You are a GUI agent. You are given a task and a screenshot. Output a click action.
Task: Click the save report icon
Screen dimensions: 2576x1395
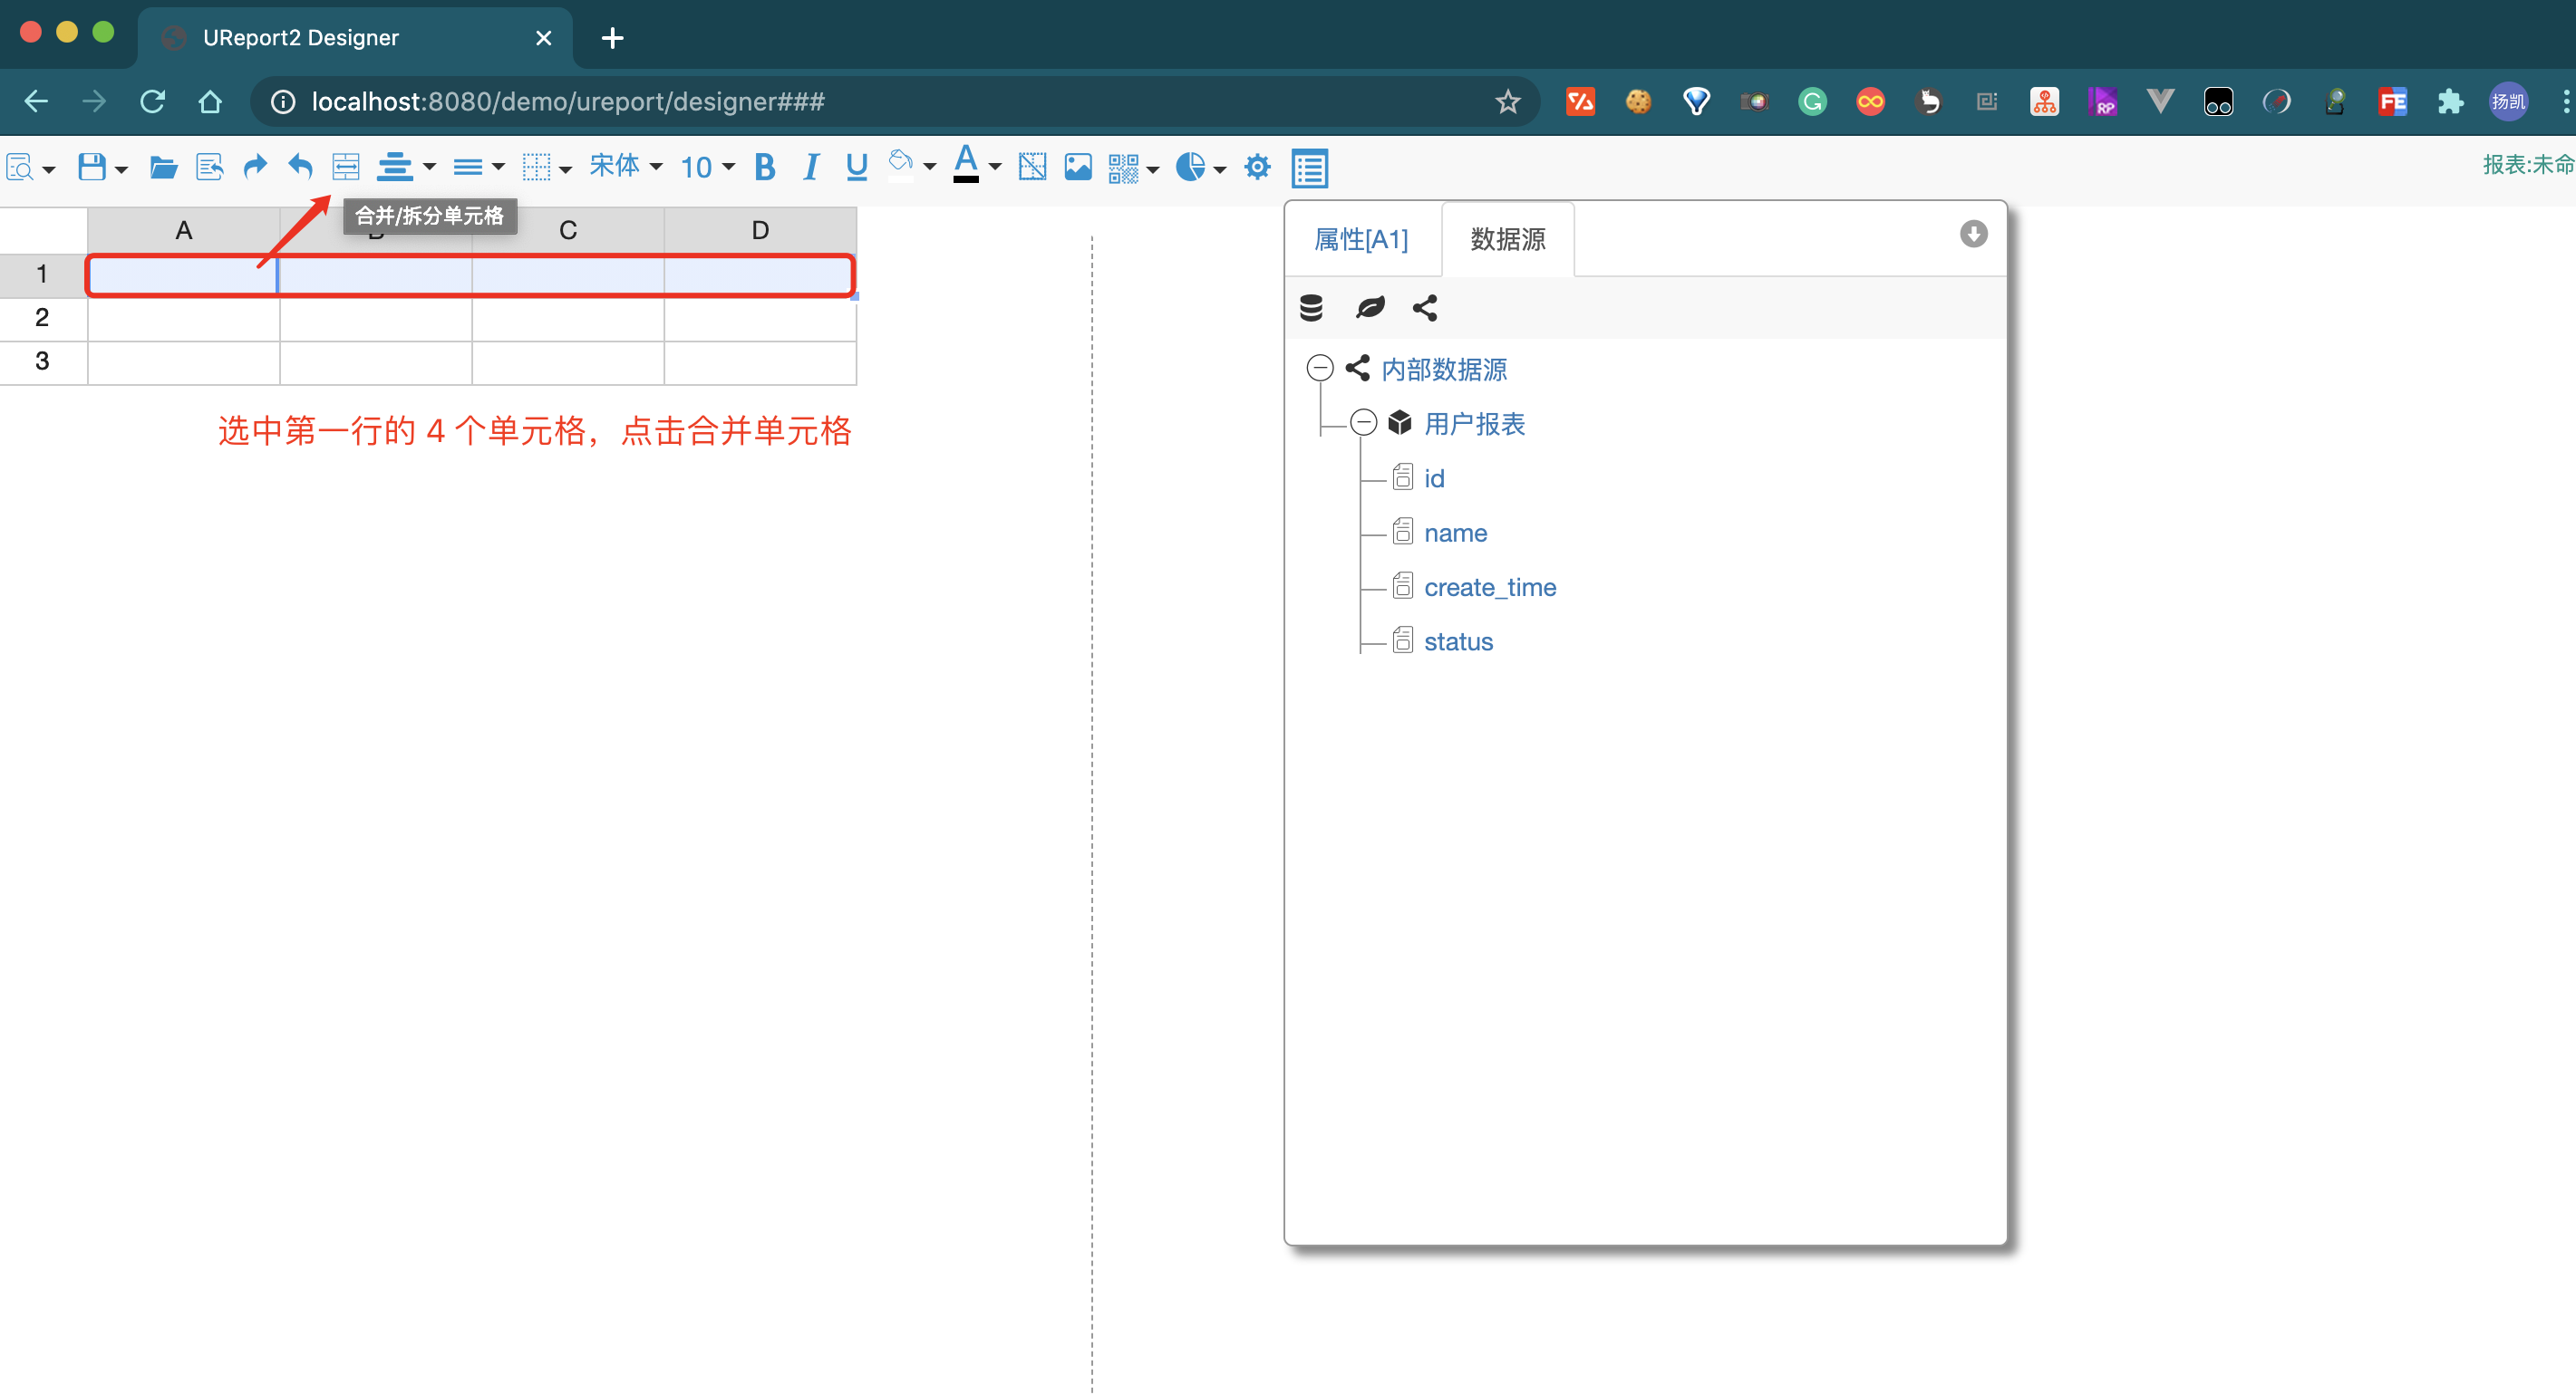point(92,167)
